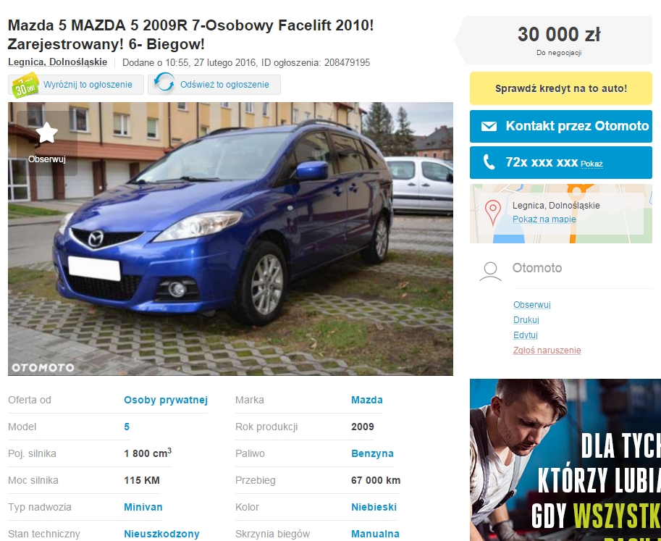Screen dimensions: 661x541
Task: Reveal phone number via Pokaż link
Action: click(x=591, y=164)
